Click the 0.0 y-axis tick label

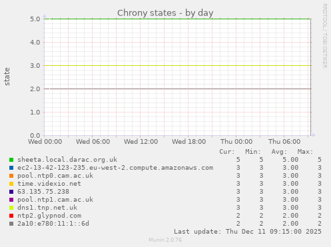click(35, 136)
